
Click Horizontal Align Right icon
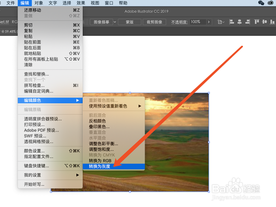247,22
